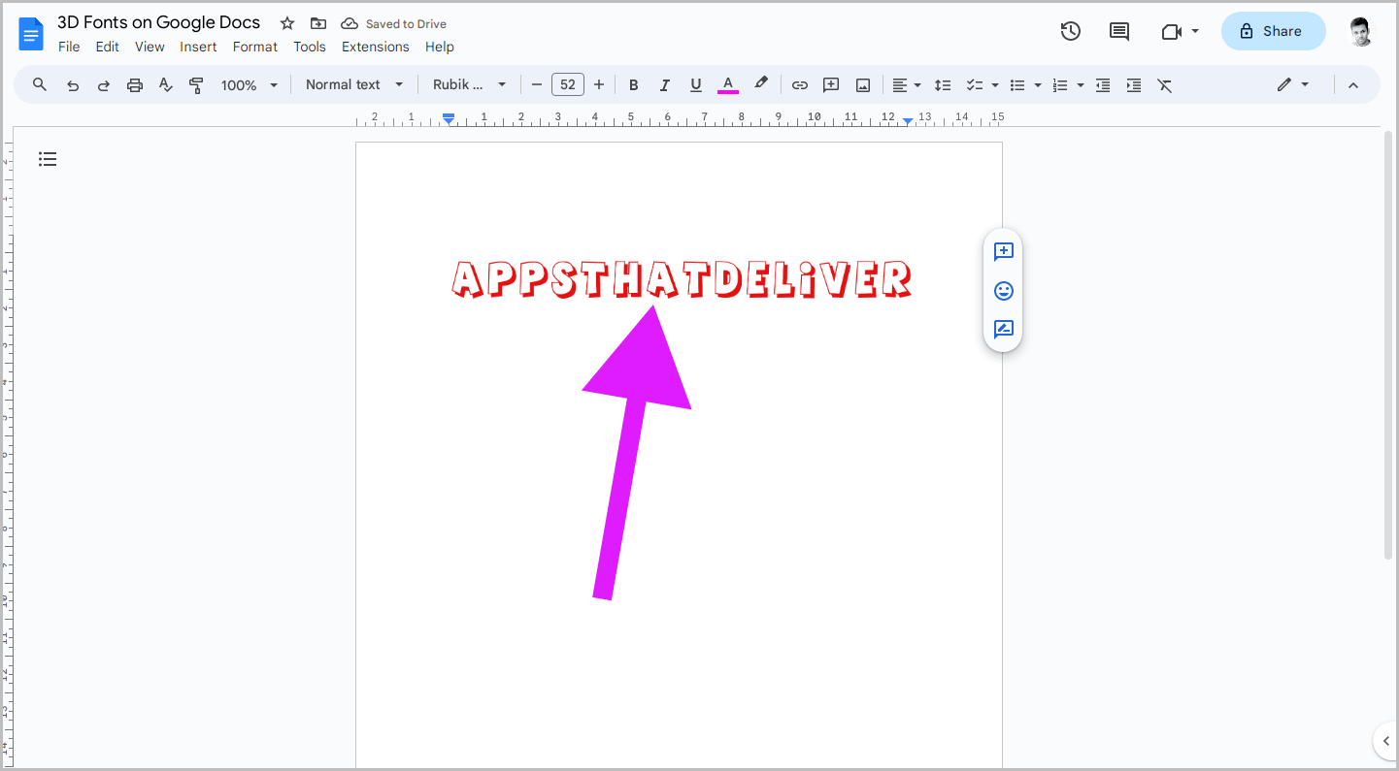Activate the paint format tool

point(196,85)
